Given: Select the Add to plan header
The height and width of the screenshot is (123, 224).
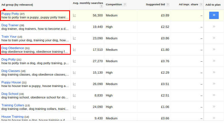Looking at the screenshot, I should (x=213, y=5).
